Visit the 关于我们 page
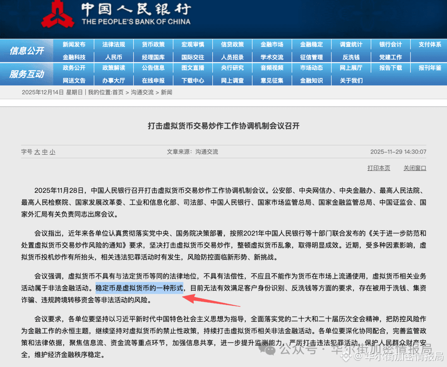Viewport: 447px width, 367px height. pos(351,80)
